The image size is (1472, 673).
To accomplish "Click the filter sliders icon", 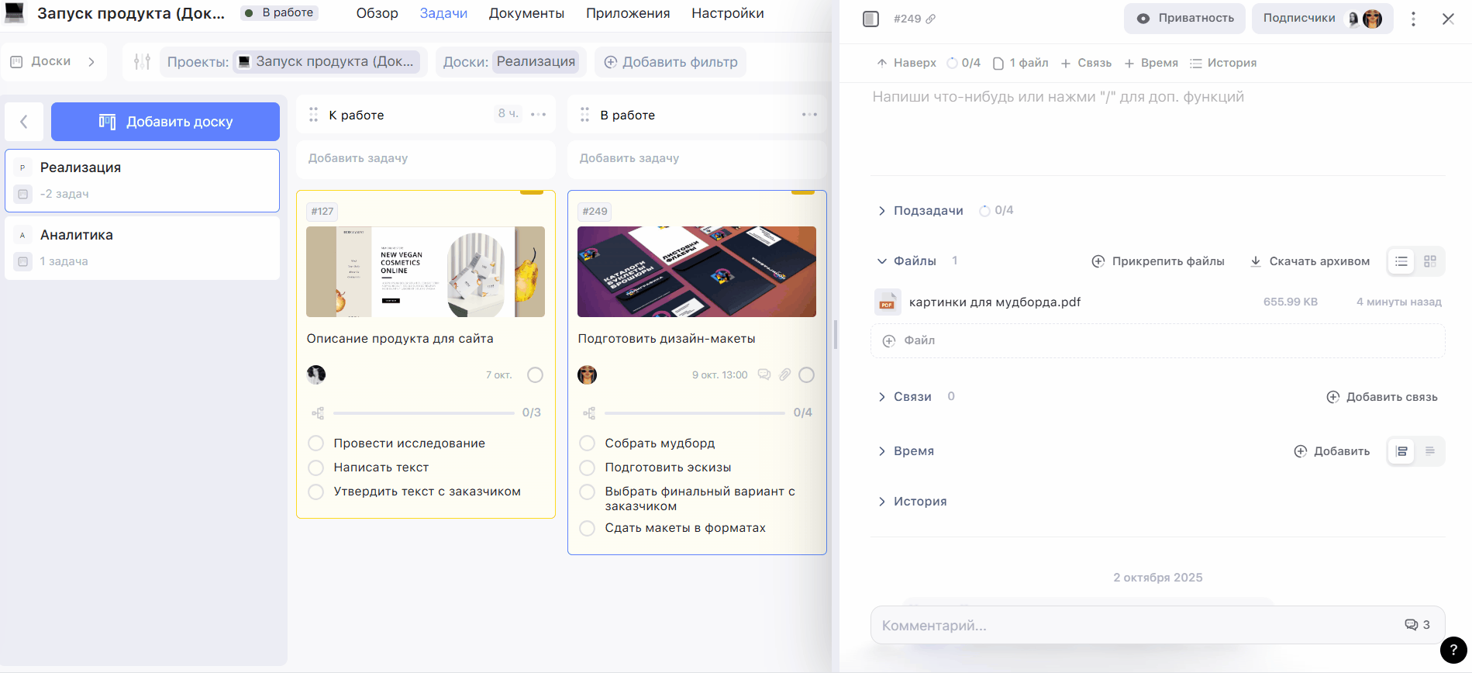I will point(142,62).
